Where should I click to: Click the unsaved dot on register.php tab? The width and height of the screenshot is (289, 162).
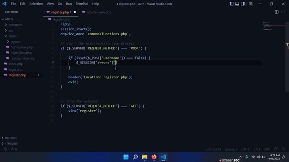pyautogui.click(x=75, y=12)
